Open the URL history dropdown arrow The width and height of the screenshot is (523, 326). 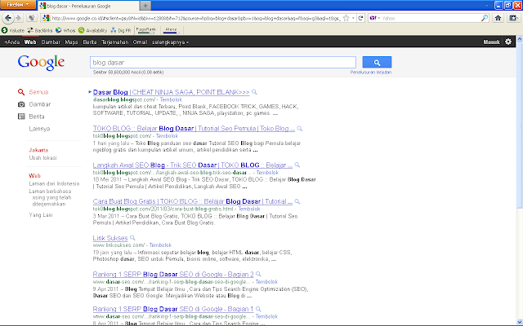click(x=353, y=18)
